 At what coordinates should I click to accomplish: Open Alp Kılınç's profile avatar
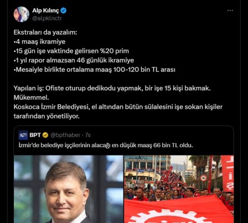pos(21,14)
